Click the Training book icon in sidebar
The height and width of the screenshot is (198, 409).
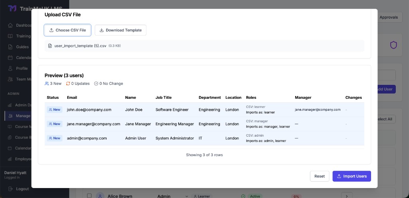tap(10, 36)
